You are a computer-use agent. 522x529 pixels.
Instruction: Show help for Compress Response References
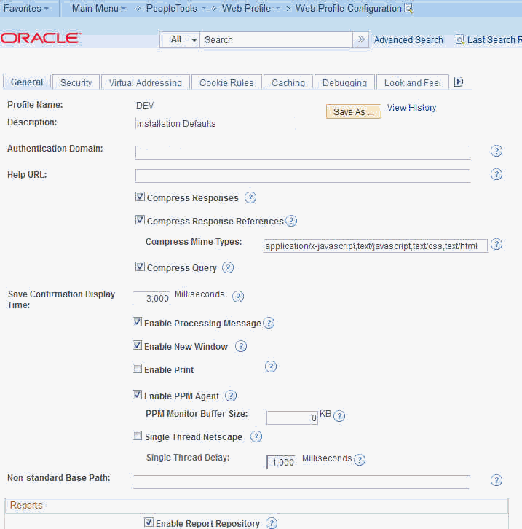pyautogui.click(x=291, y=221)
